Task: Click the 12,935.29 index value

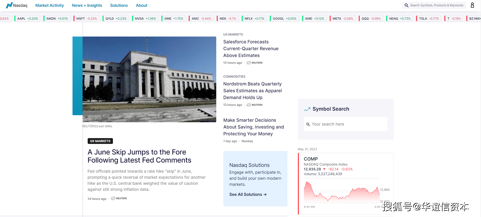Action: tap(312, 169)
